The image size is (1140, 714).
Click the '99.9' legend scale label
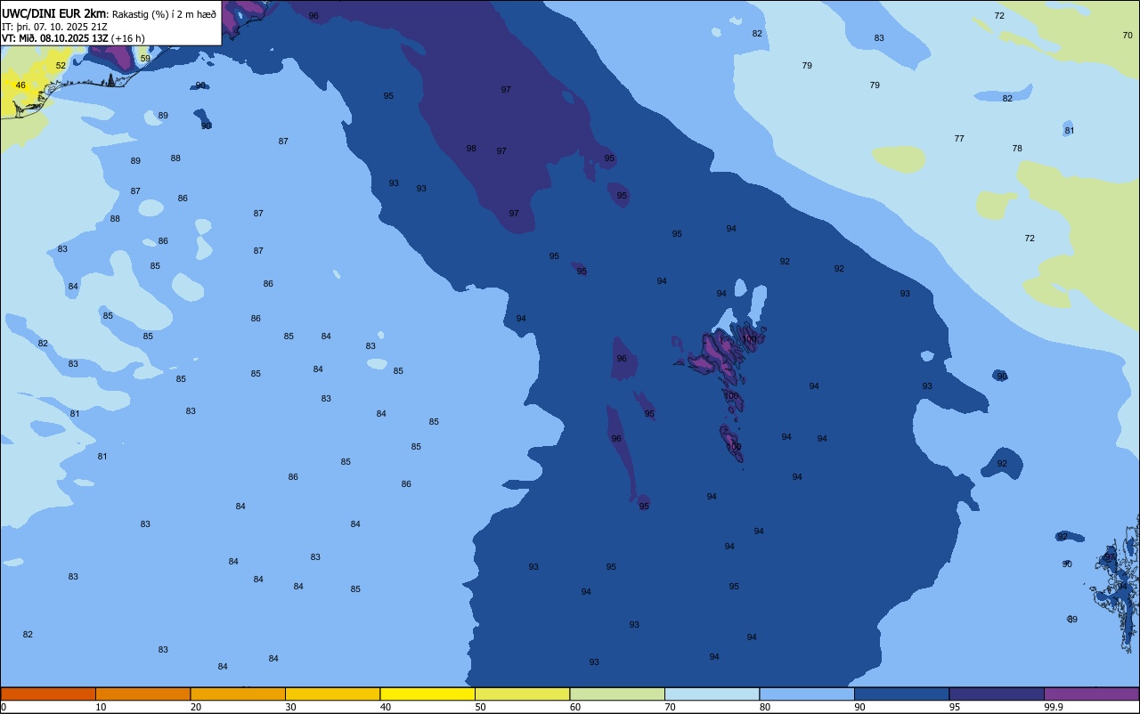[x=1053, y=707]
